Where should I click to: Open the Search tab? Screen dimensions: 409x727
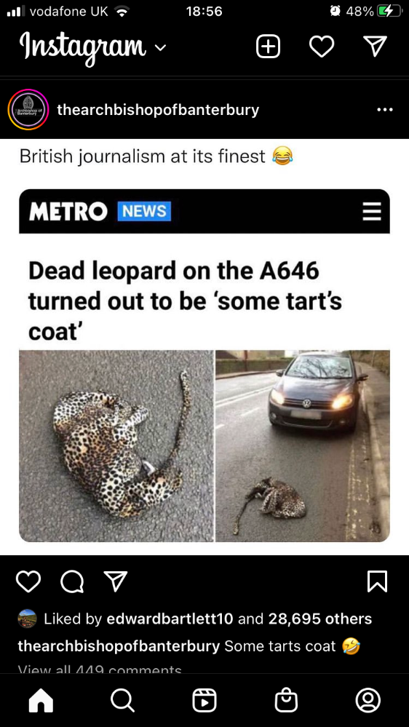pyautogui.click(x=123, y=700)
